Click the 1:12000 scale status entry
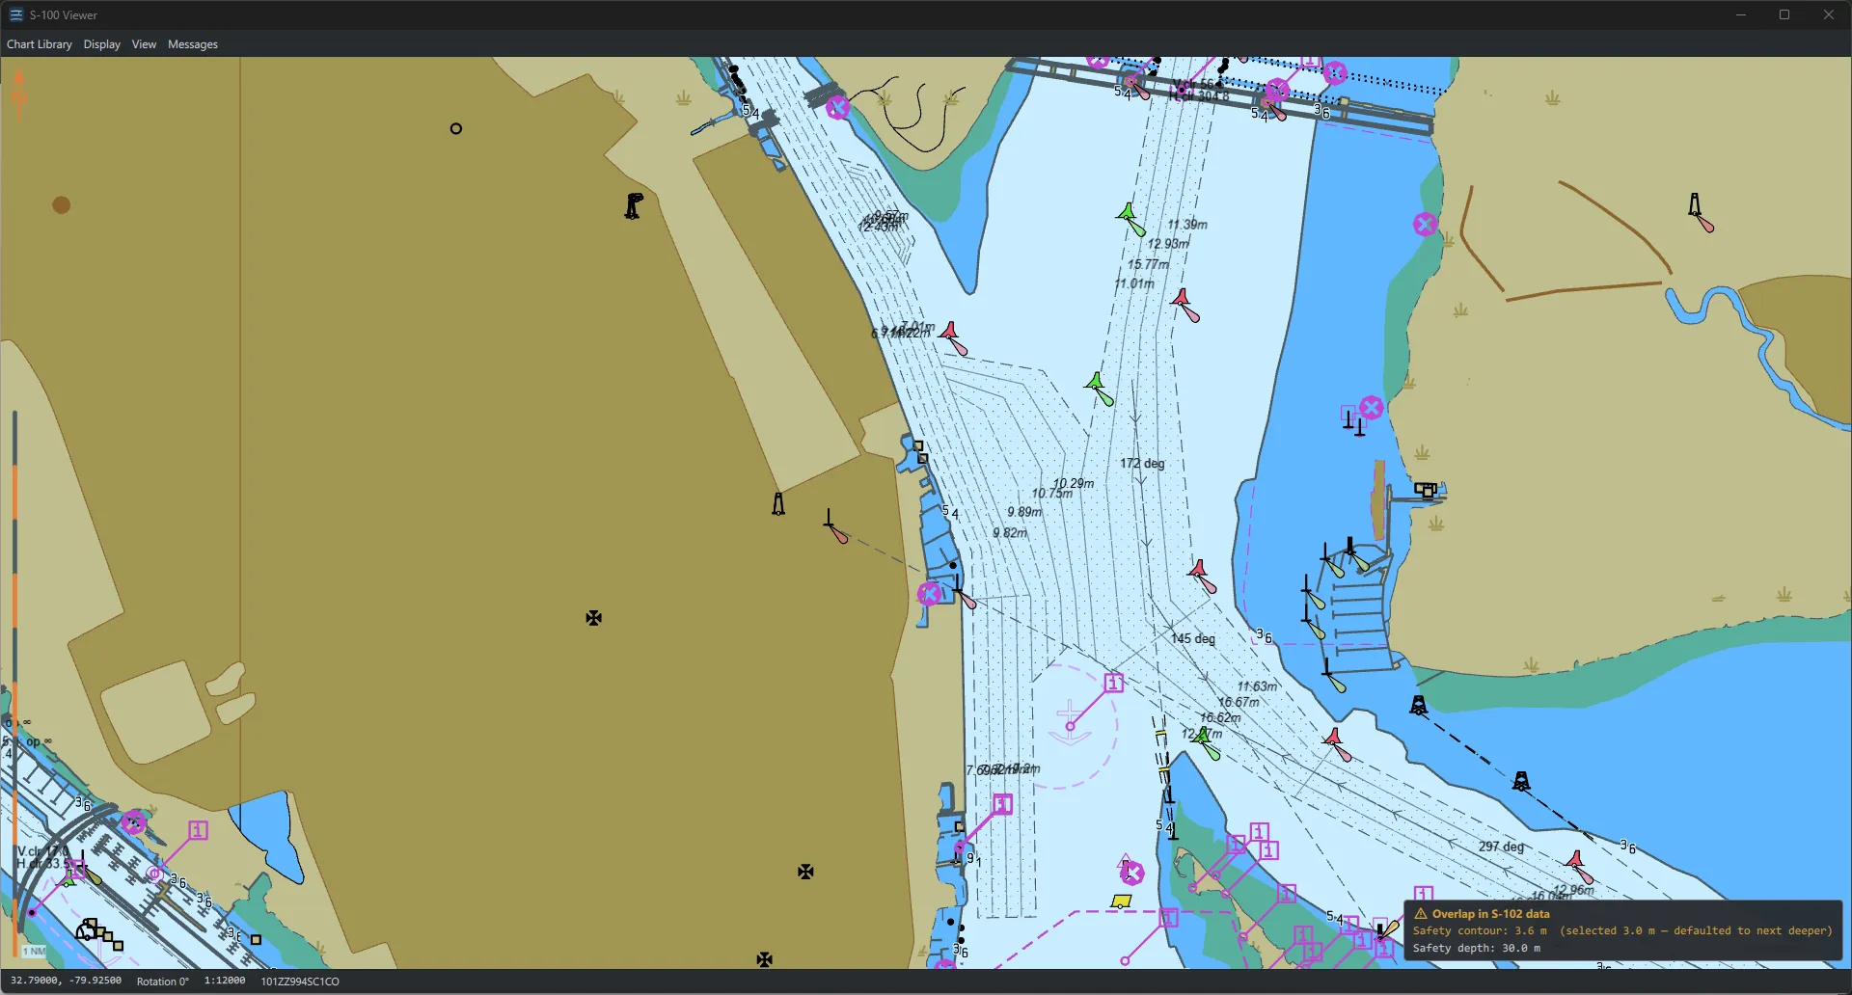Viewport: 1852px width, 995px height. (225, 981)
